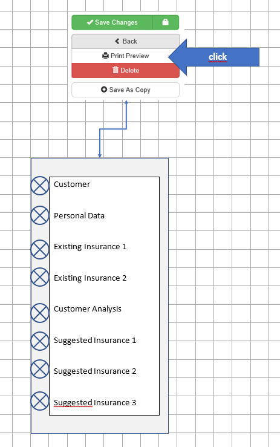Select the Existing Insurance 2 text
Image resolution: width=280 pixels, height=447 pixels.
(90, 278)
